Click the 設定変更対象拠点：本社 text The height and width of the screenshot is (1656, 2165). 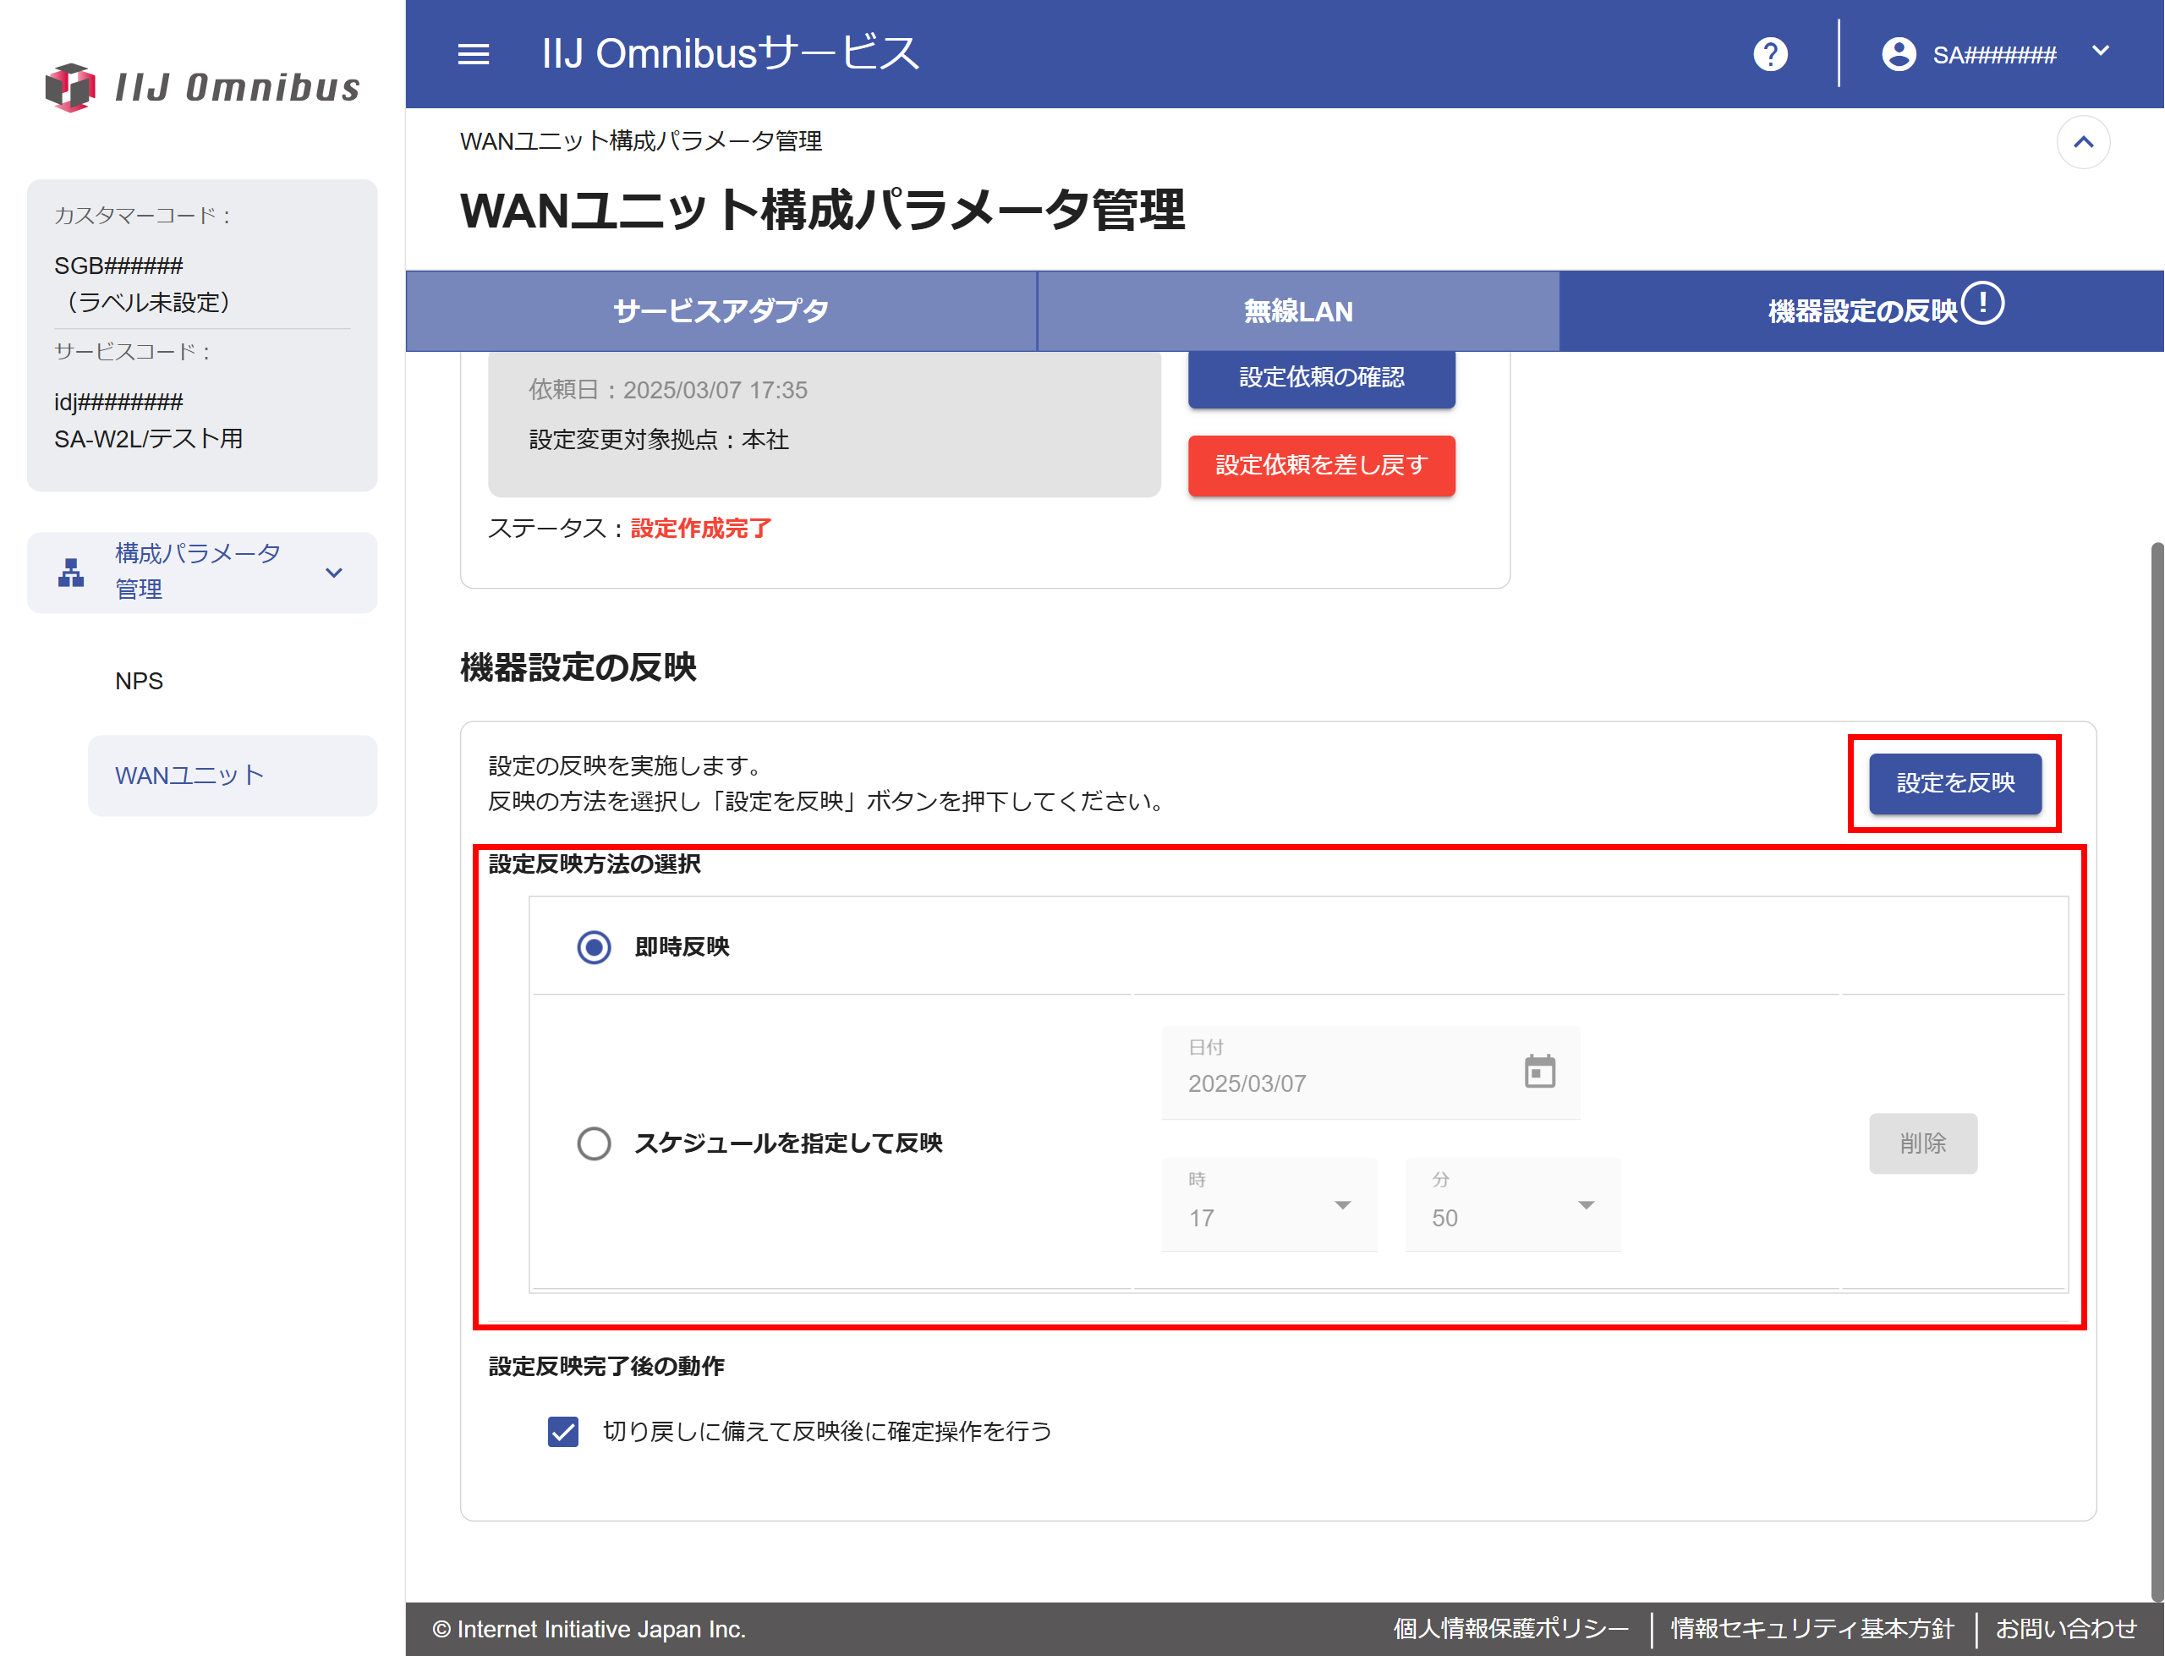[658, 440]
